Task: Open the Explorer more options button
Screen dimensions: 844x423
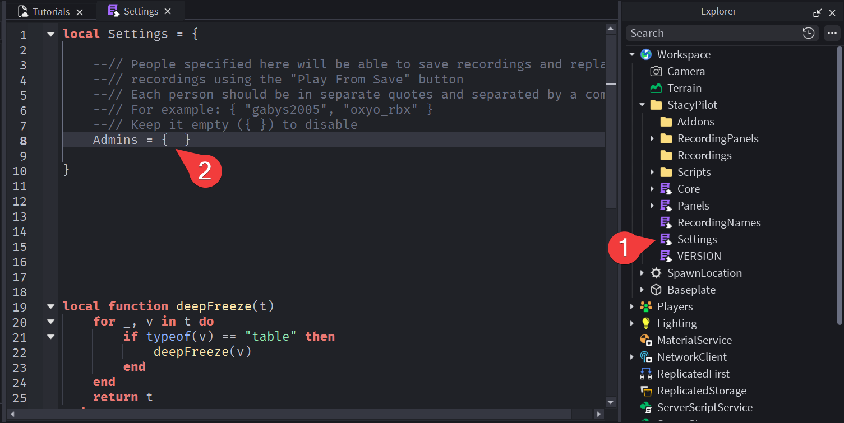Action: point(832,33)
